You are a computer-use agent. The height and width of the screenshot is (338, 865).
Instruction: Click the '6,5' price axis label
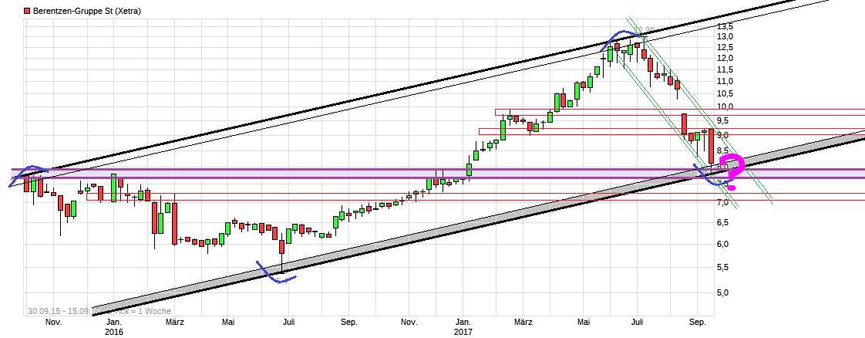(722, 222)
